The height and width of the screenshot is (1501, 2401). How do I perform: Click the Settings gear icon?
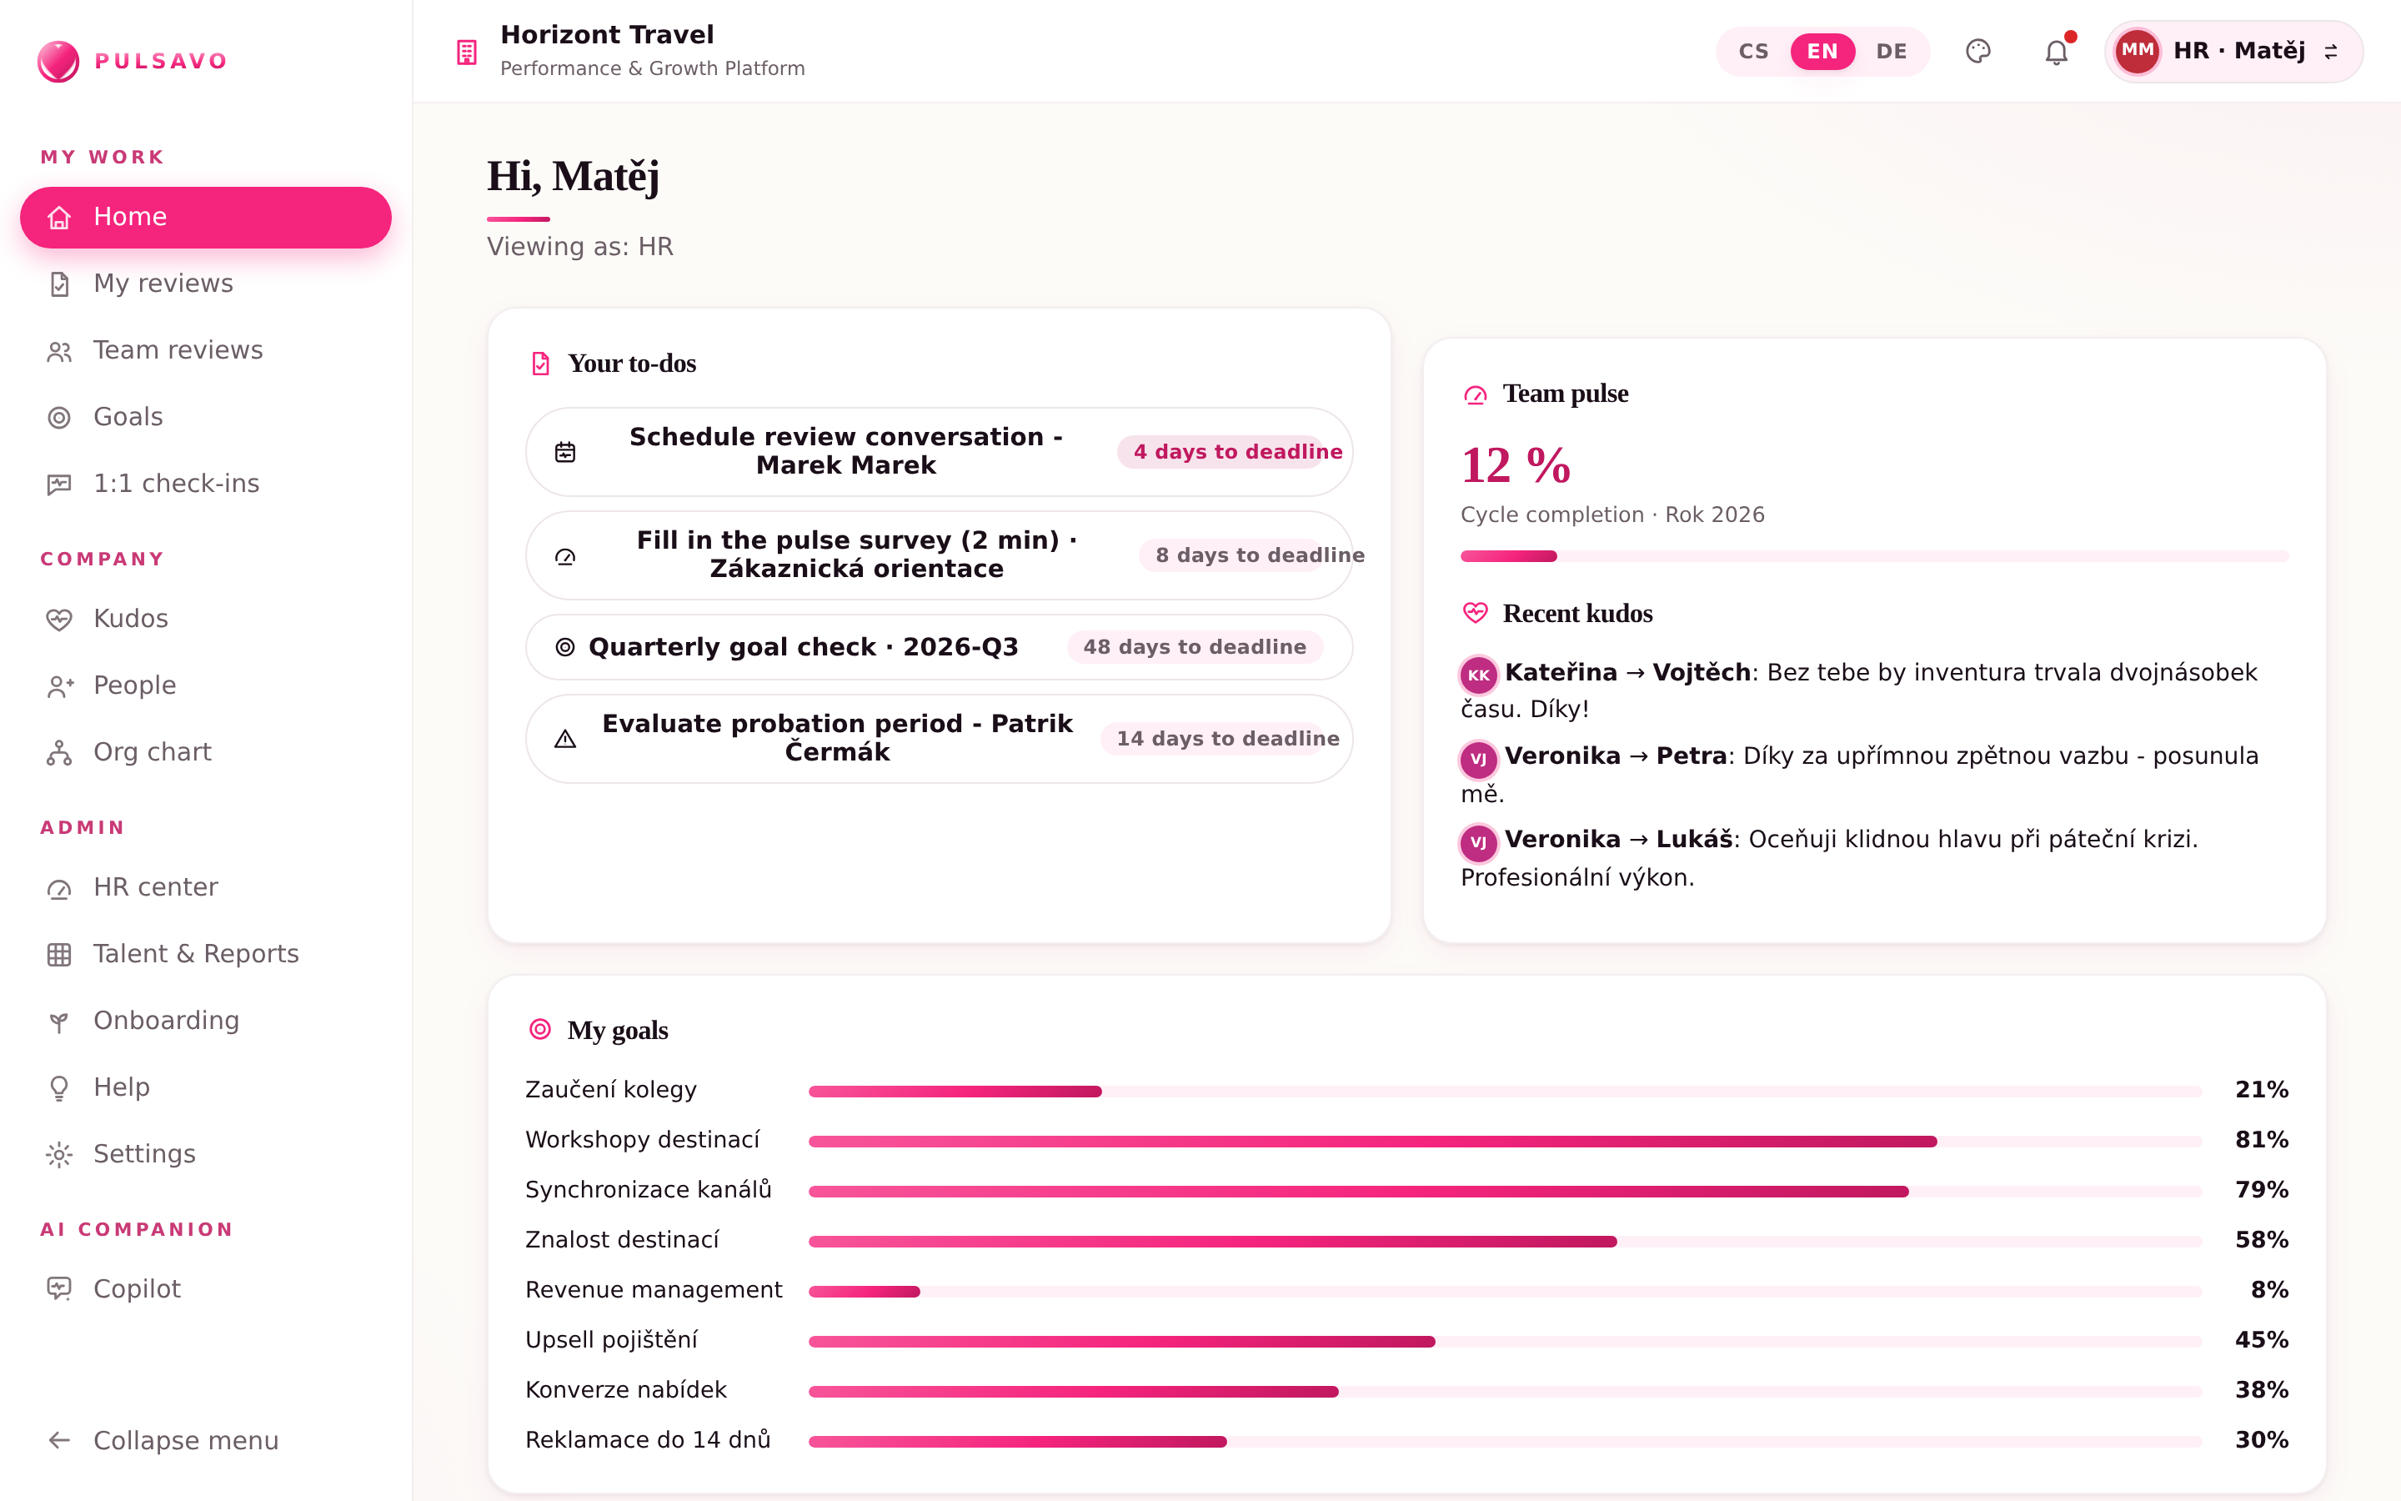coord(59,1155)
